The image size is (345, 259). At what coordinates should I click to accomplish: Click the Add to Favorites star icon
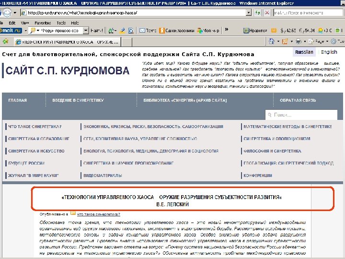5,41
